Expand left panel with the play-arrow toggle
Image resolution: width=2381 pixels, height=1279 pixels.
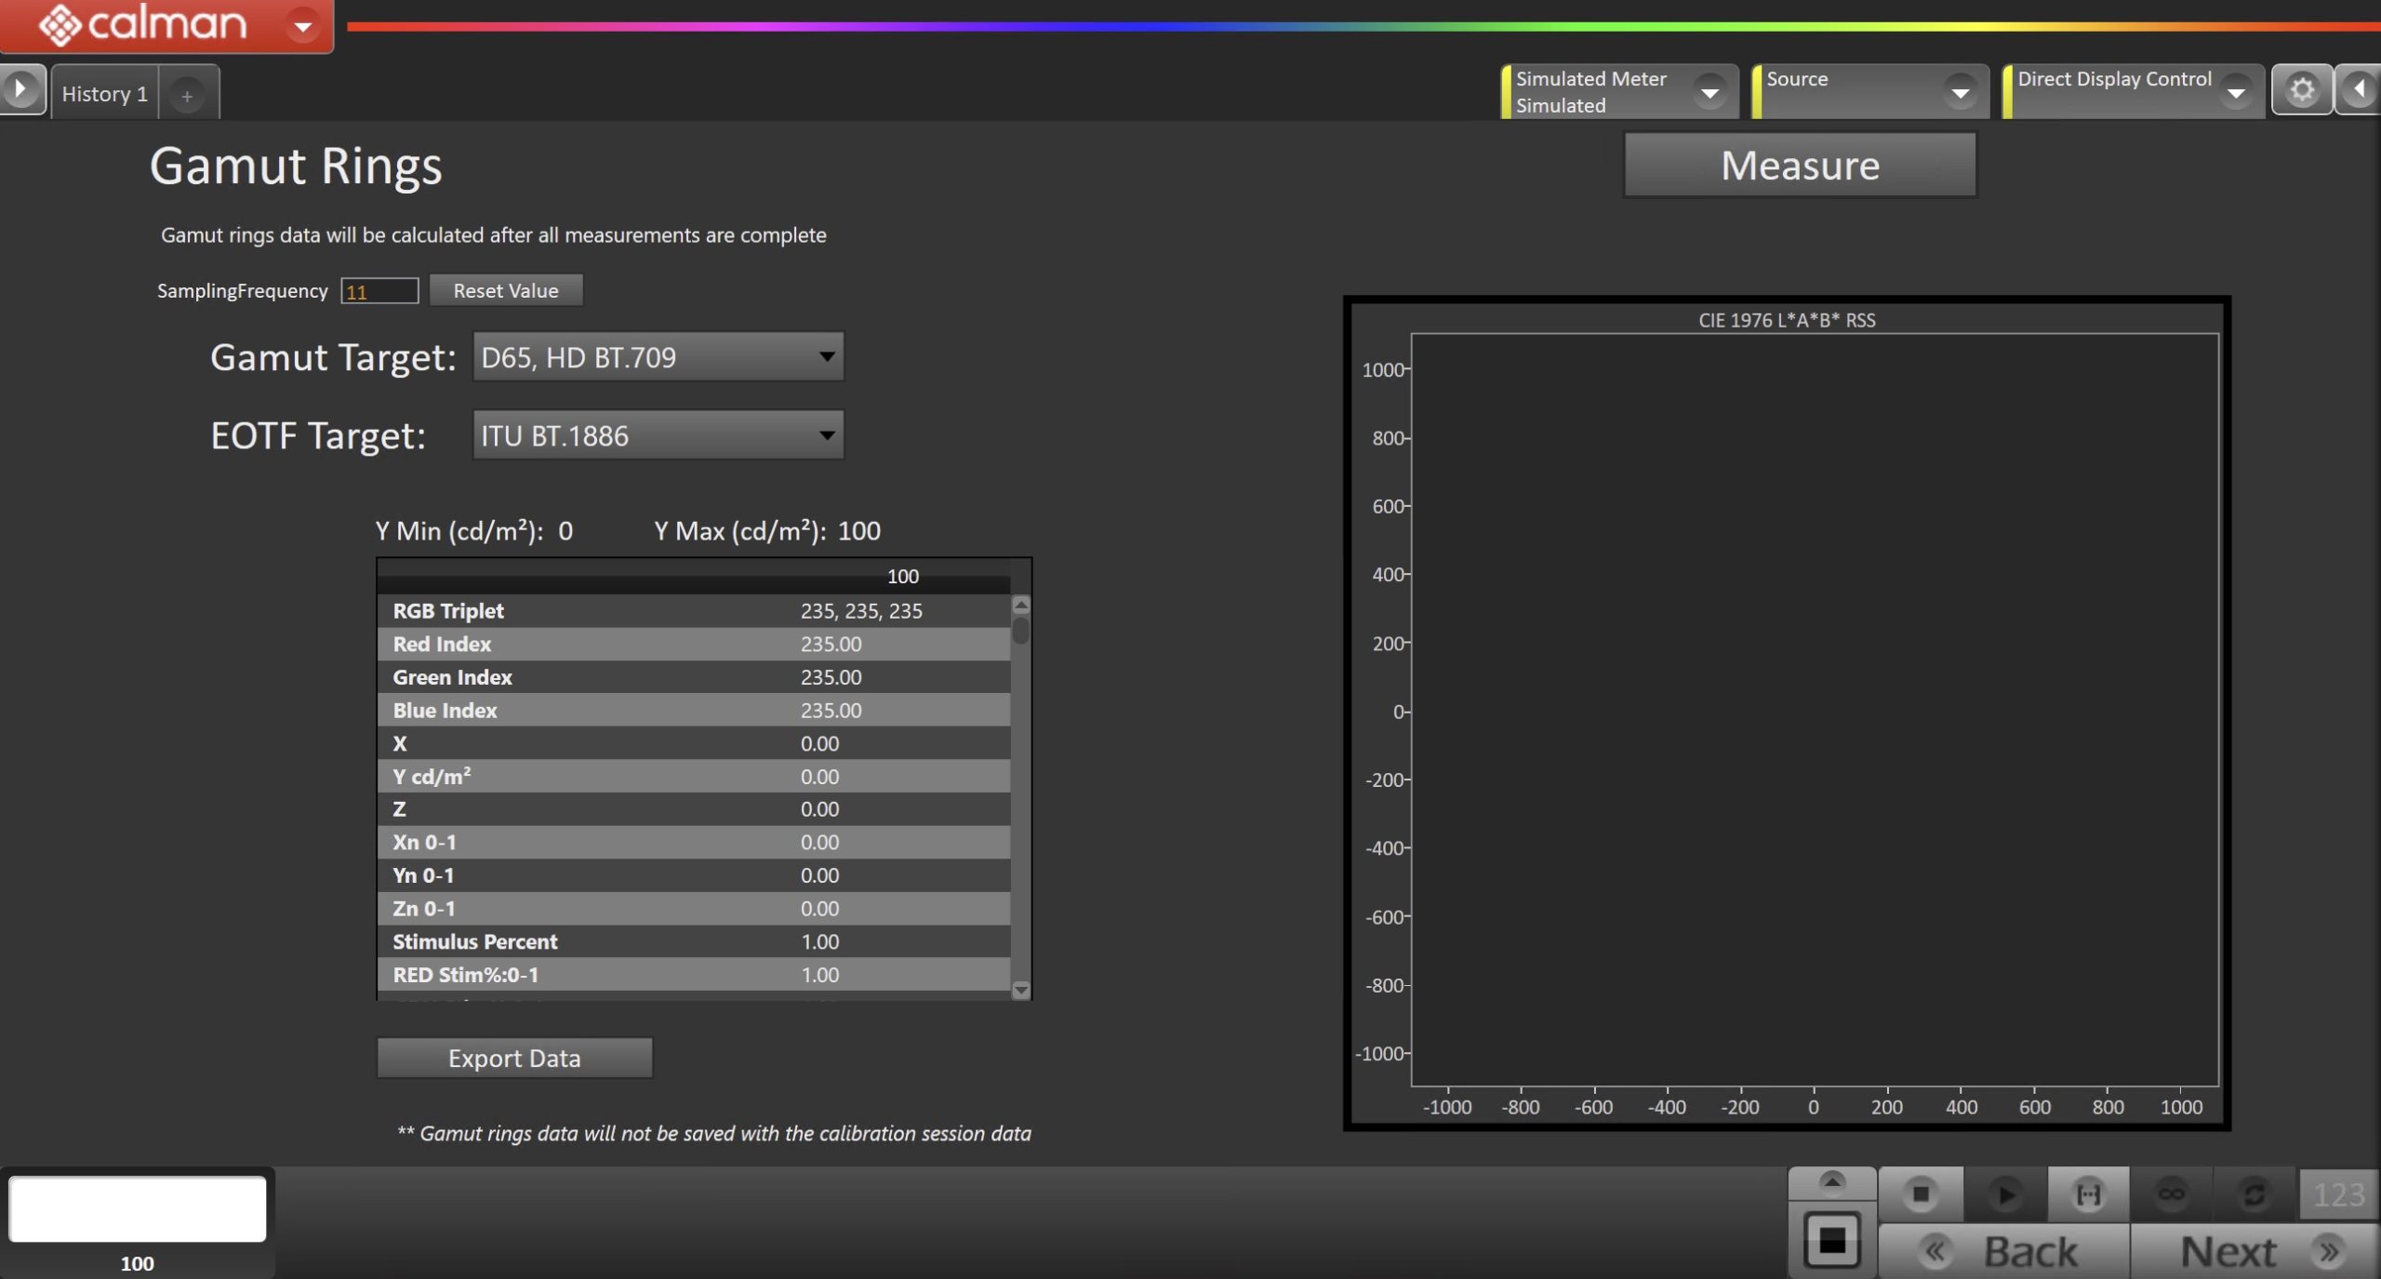click(x=20, y=90)
